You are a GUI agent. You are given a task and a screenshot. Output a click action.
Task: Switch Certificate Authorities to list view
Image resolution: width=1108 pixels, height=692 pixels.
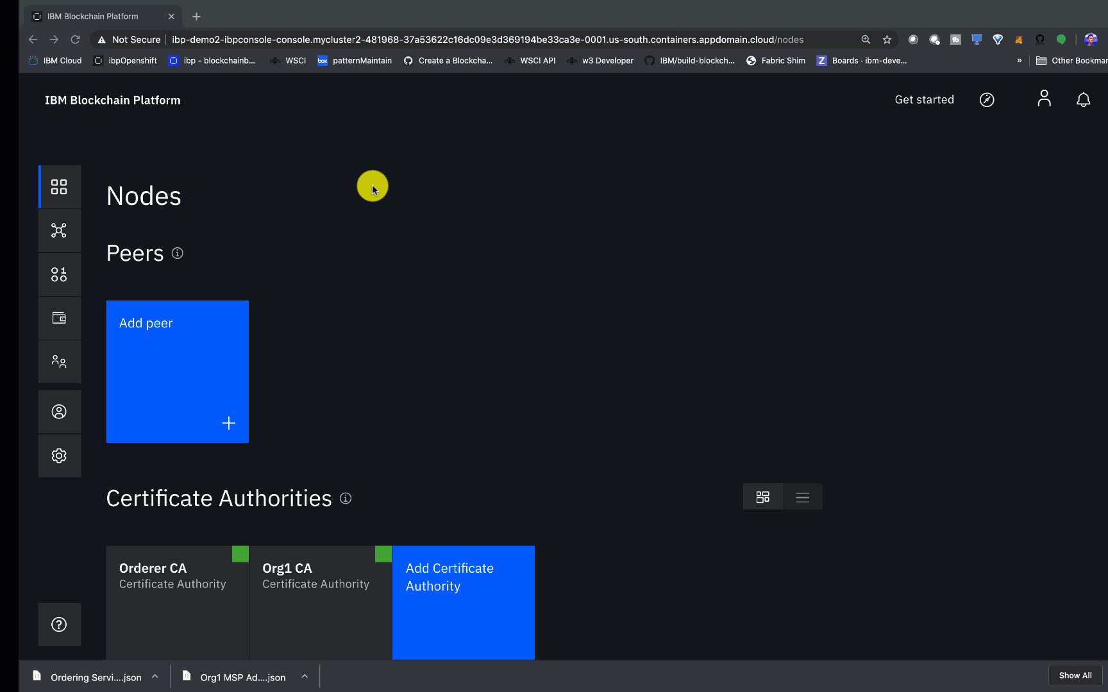(x=802, y=497)
